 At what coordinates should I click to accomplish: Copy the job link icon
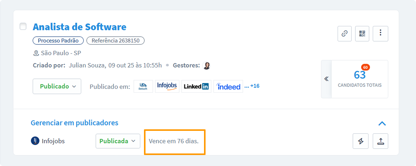pyautogui.click(x=345, y=34)
